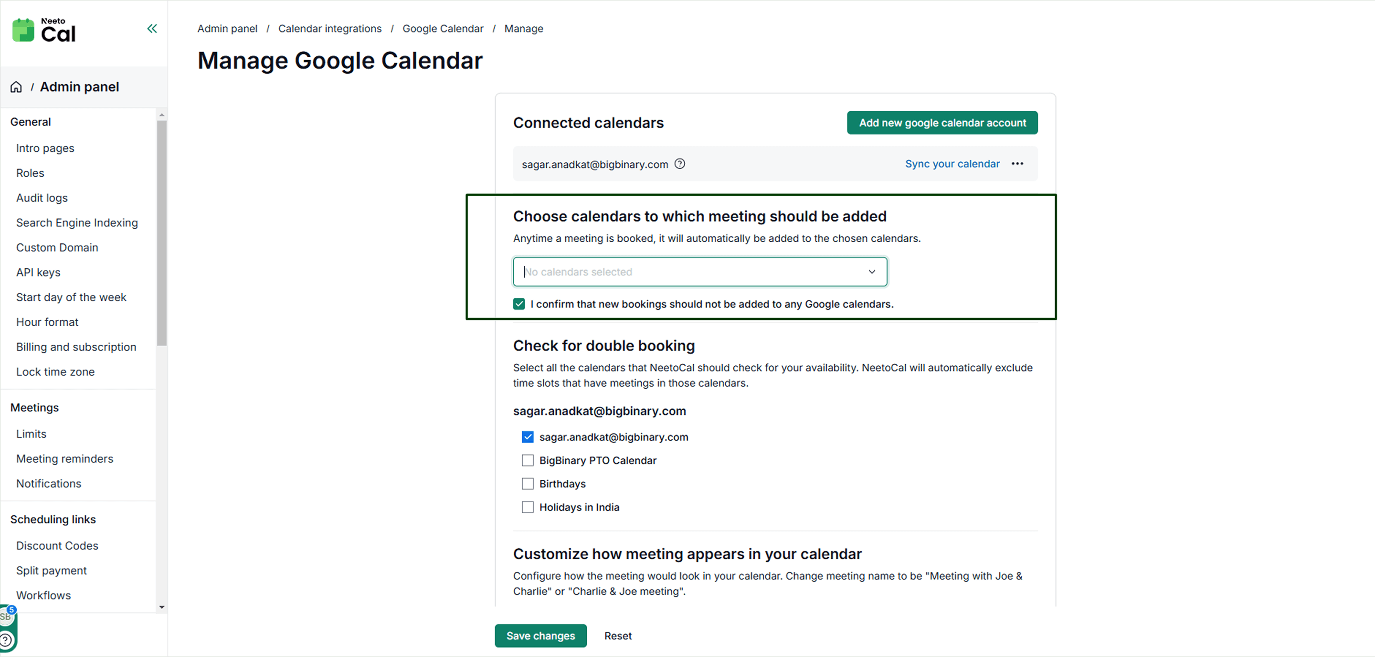Click the SB profile avatar

pyautogui.click(x=6, y=616)
